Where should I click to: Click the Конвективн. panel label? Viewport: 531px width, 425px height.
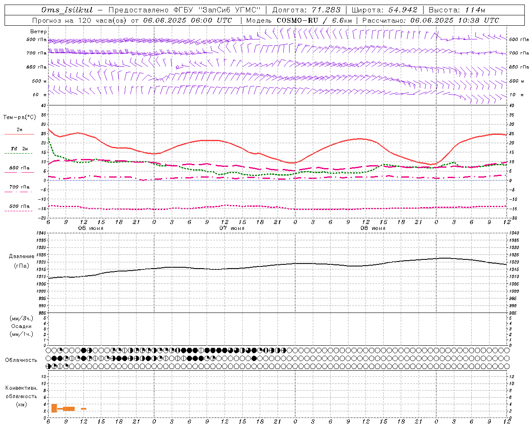22,388
